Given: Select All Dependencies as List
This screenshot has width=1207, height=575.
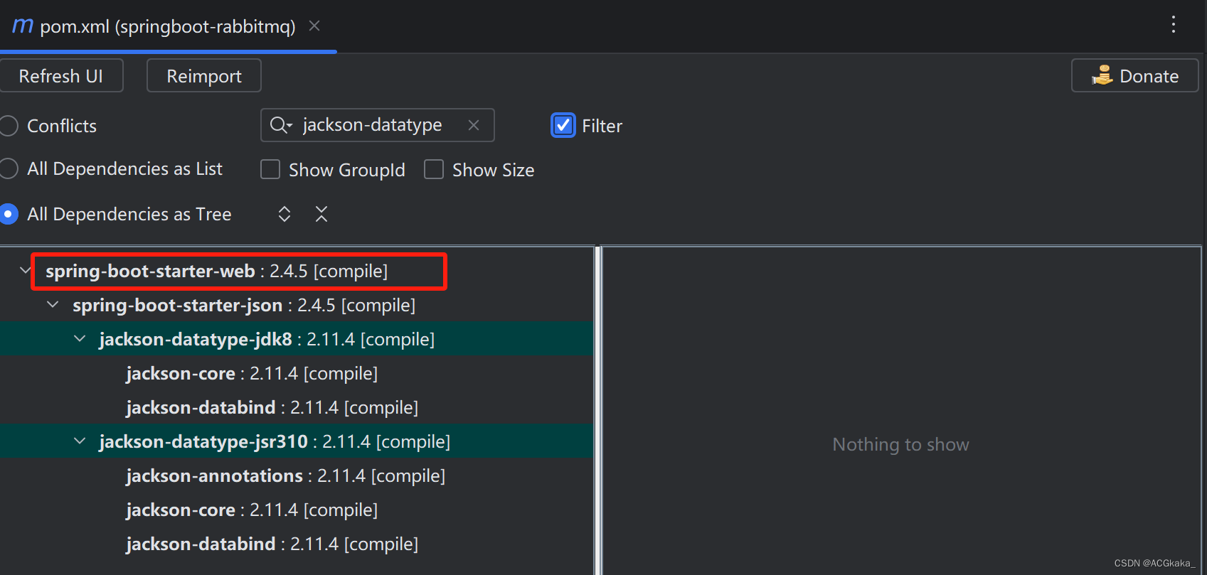Looking at the screenshot, I should pyautogui.click(x=9, y=168).
